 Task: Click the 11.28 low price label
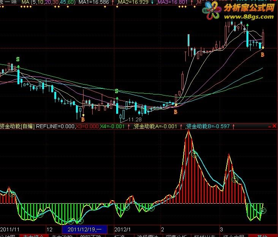click(135, 120)
